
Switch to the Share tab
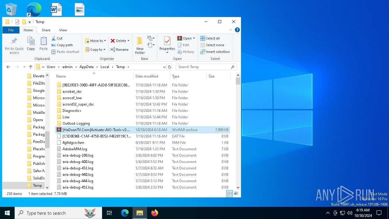pos(46,30)
